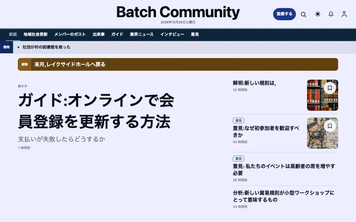Open notifications bell icon
The width and height of the screenshot is (356, 222).
331,14
